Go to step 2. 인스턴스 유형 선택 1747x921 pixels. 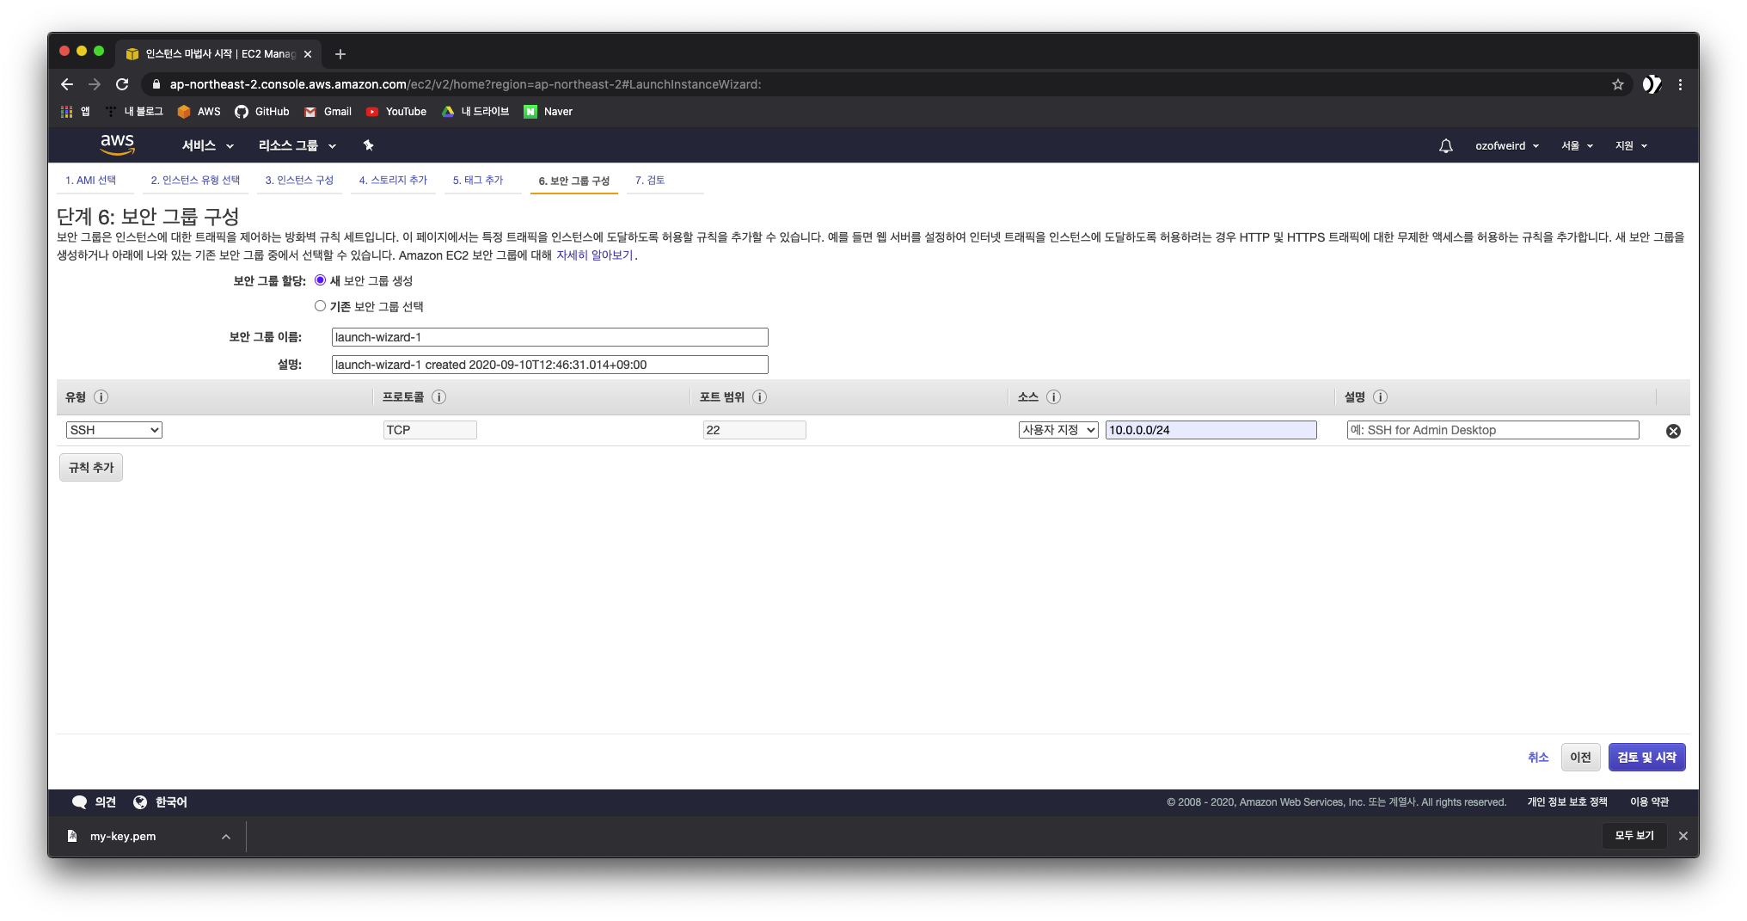click(x=195, y=181)
